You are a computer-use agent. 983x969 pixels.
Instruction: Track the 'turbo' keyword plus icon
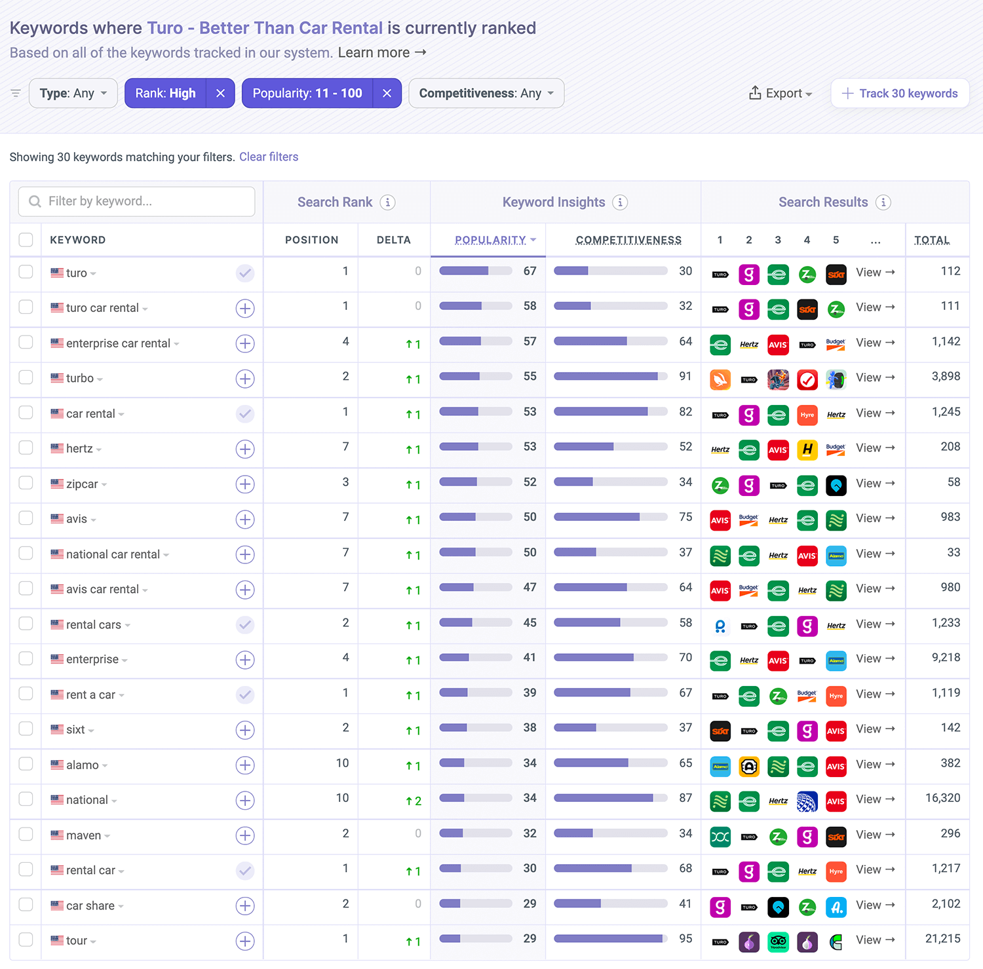click(x=245, y=379)
